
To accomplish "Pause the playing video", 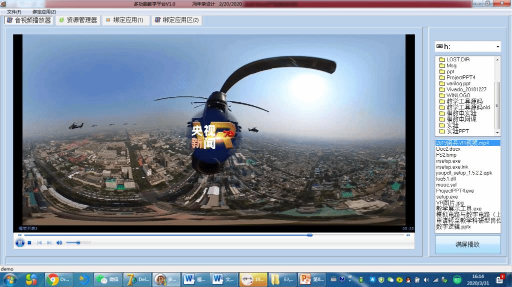I will (20, 243).
